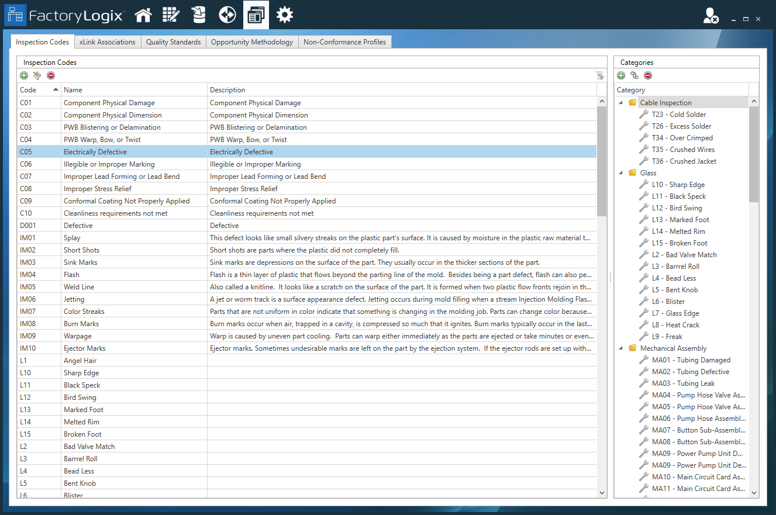Add a new inspection code with green plus
776x515 pixels.
click(23, 75)
